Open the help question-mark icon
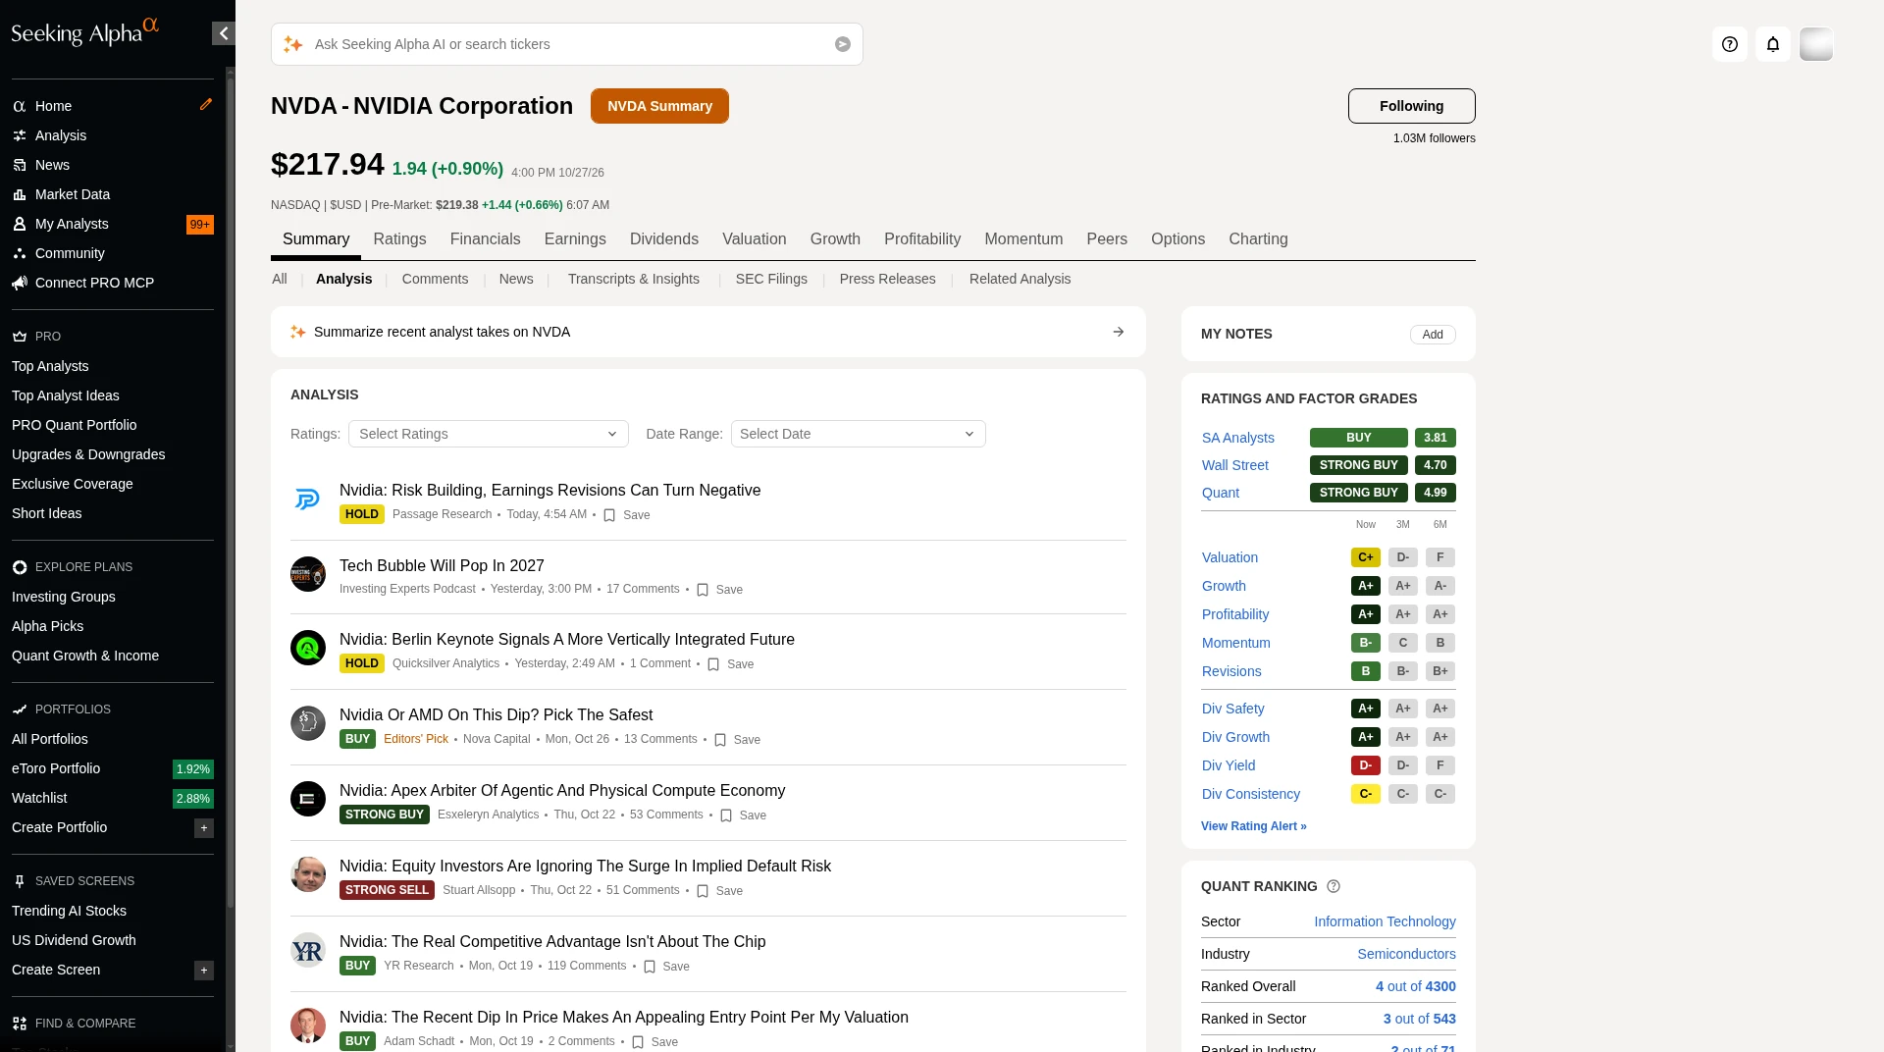Screen dimensions: 1884x1052 click(x=1730, y=44)
